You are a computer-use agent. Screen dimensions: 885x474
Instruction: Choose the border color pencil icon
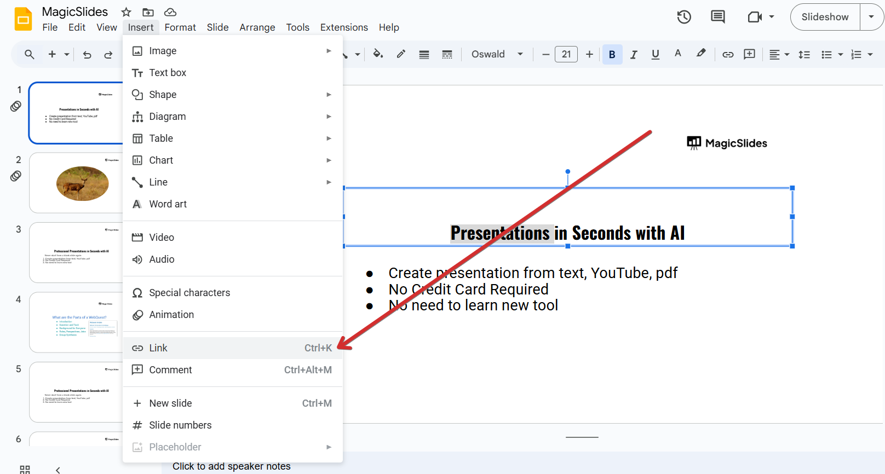point(401,54)
